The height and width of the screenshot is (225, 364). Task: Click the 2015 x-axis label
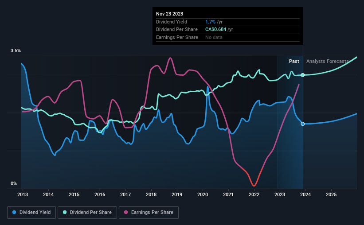click(x=74, y=194)
